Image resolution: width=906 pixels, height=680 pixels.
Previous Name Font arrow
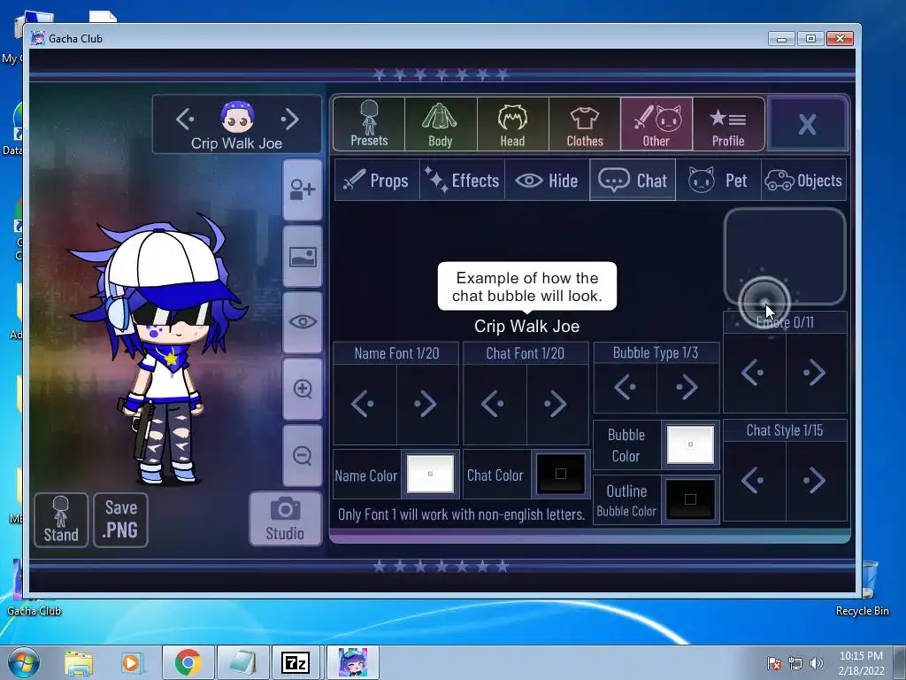pos(365,404)
